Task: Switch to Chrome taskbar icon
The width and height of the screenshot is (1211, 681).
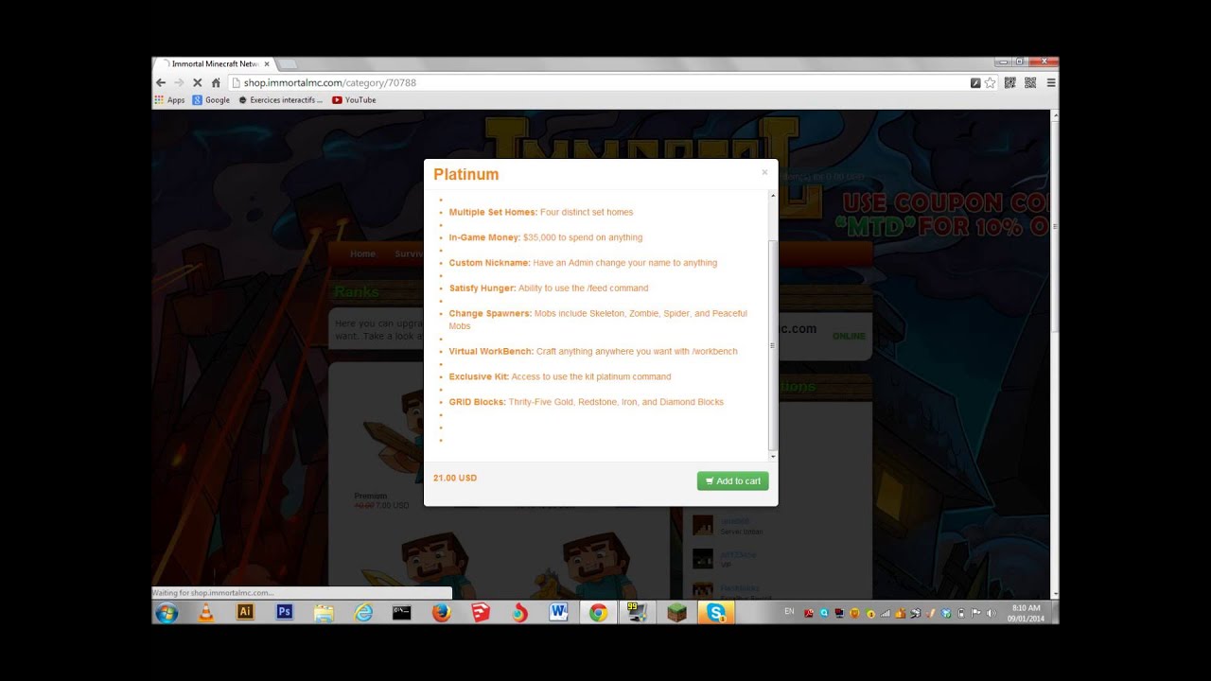Action: click(x=598, y=613)
